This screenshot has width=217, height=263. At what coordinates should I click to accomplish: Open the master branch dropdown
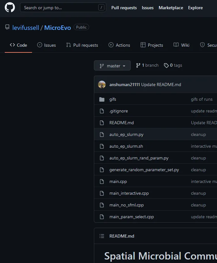(112, 66)
